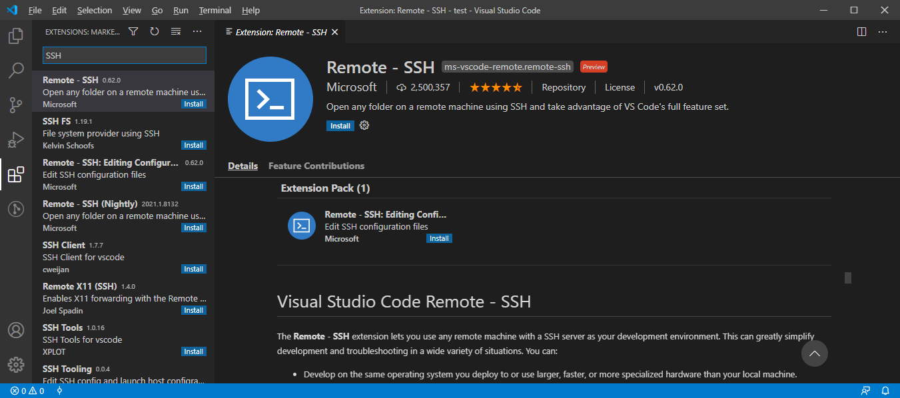
Task: Open notifications bell in status bar
Action: [886, 391]
